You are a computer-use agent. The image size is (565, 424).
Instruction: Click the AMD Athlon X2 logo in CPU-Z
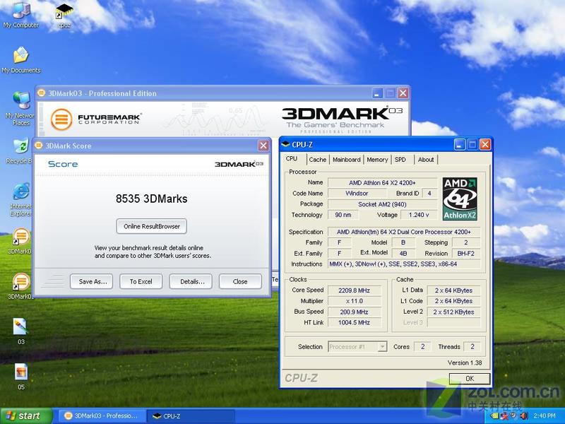[x=460, y=199]
